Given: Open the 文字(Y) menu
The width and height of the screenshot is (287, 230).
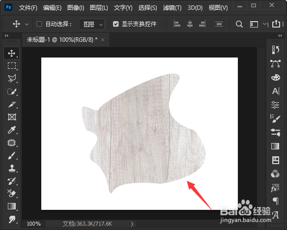Looking at the screenshot, I should 123,8.
